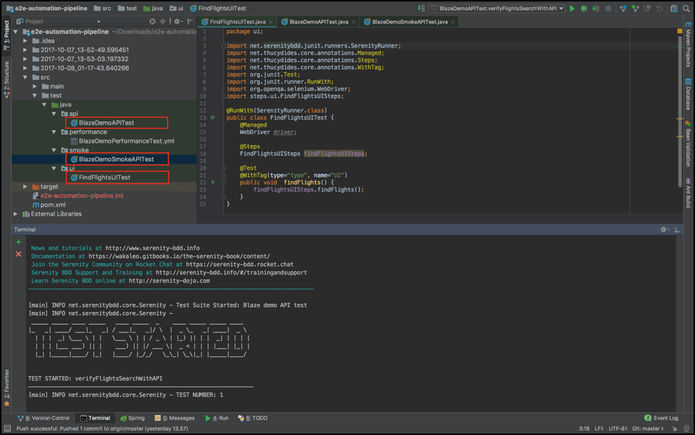
Task: Add new terminal session with green plus
Action: pos(18,242)
